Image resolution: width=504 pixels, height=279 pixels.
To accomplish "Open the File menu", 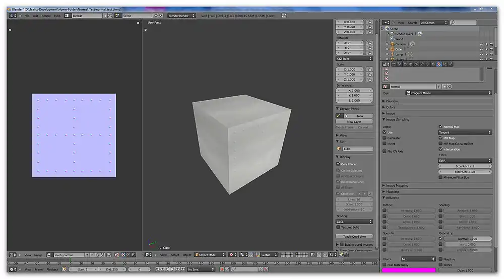I will click(27, 16).
